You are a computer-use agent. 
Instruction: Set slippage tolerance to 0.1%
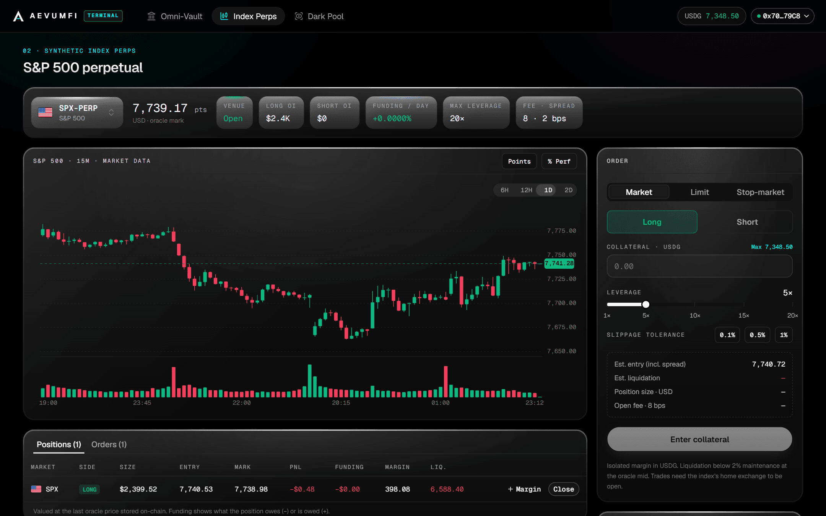(727, 335)
